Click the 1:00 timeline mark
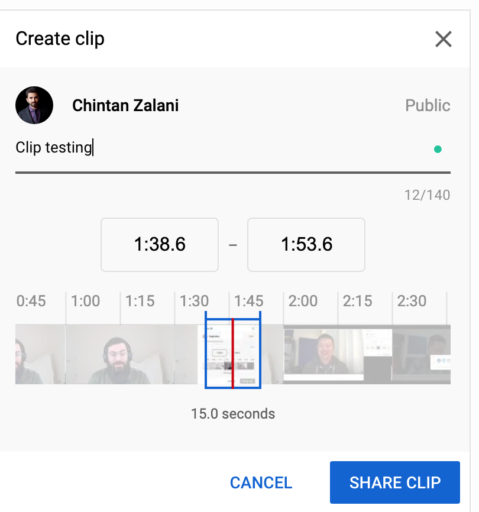This screenshot has width=479, height=512. (85, 301)
